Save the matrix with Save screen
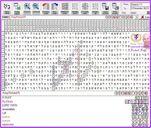This screenshot has height=128, width=151. (x=105, y=9)
